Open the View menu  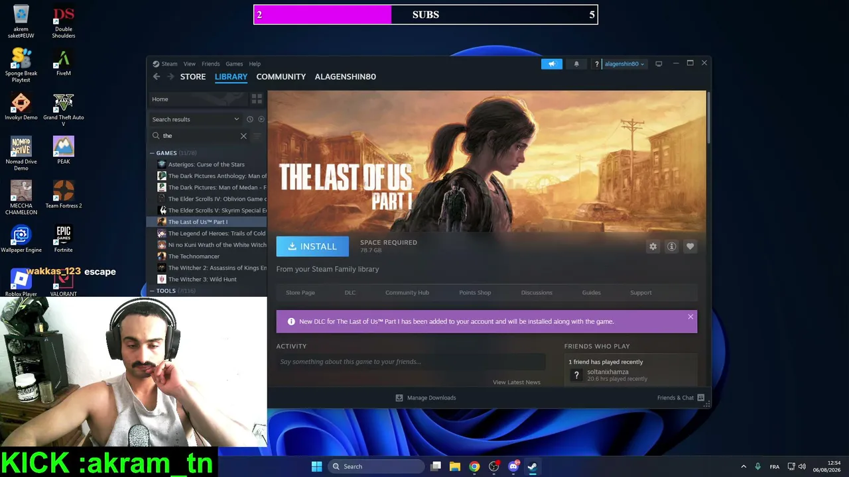pyautogui.click(x=190, y=64)
